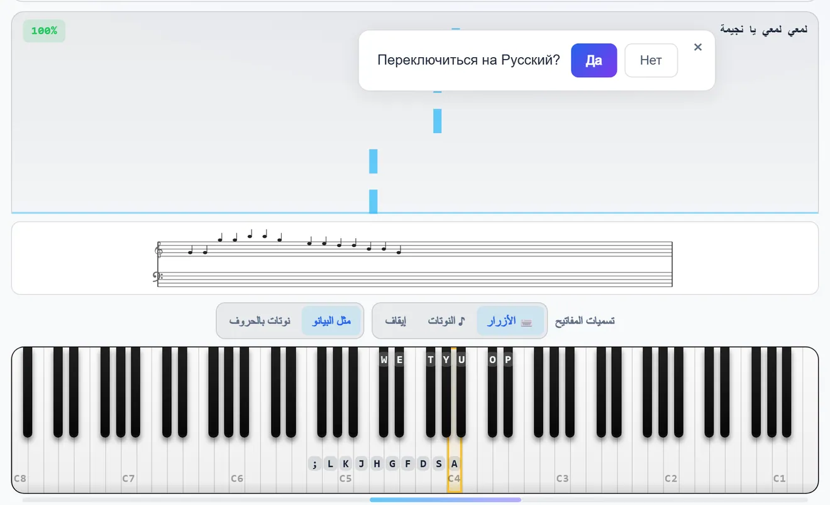
Task: Close the language switch prompt
Action: tap(697, 47)
